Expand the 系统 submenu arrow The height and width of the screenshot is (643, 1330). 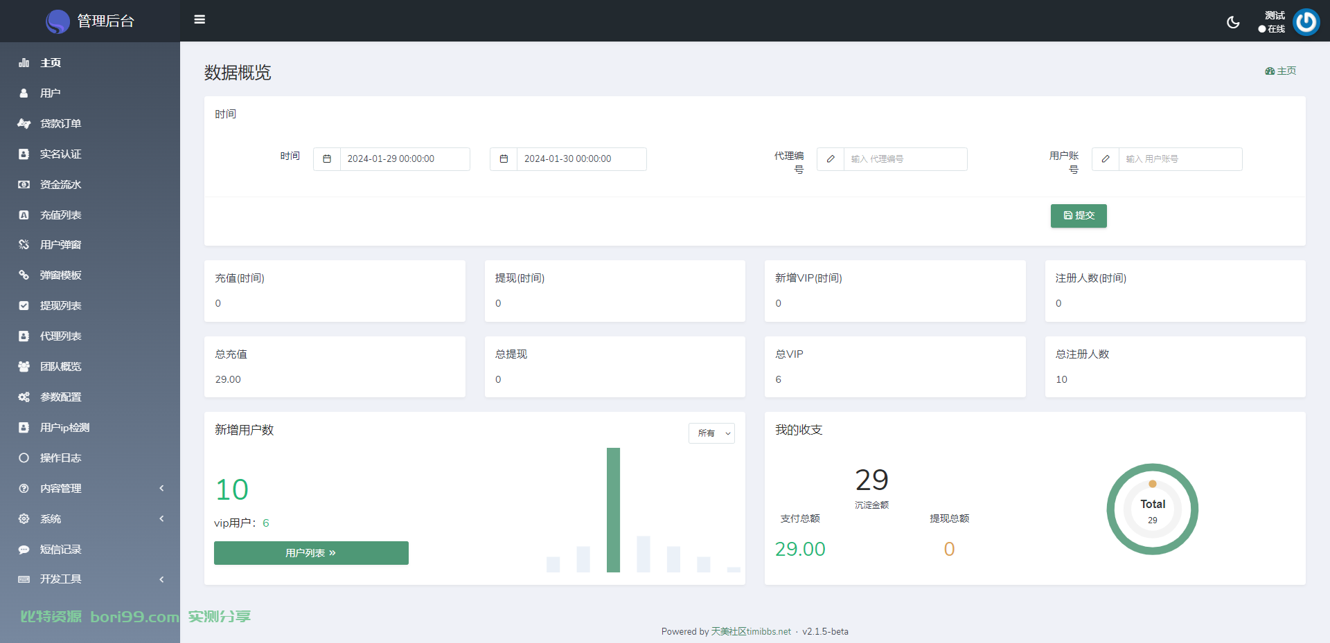pos(161,519)
